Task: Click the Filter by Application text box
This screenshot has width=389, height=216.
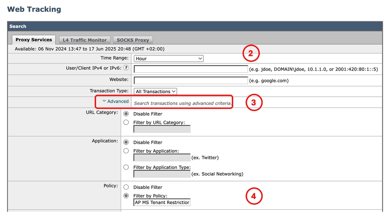Action: 162,158
